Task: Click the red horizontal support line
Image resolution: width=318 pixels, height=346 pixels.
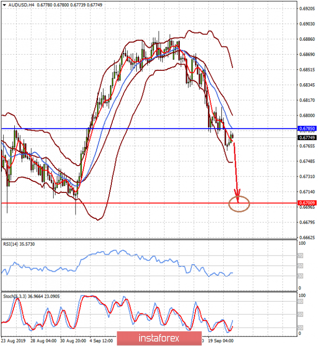Action: pos(143,203)
